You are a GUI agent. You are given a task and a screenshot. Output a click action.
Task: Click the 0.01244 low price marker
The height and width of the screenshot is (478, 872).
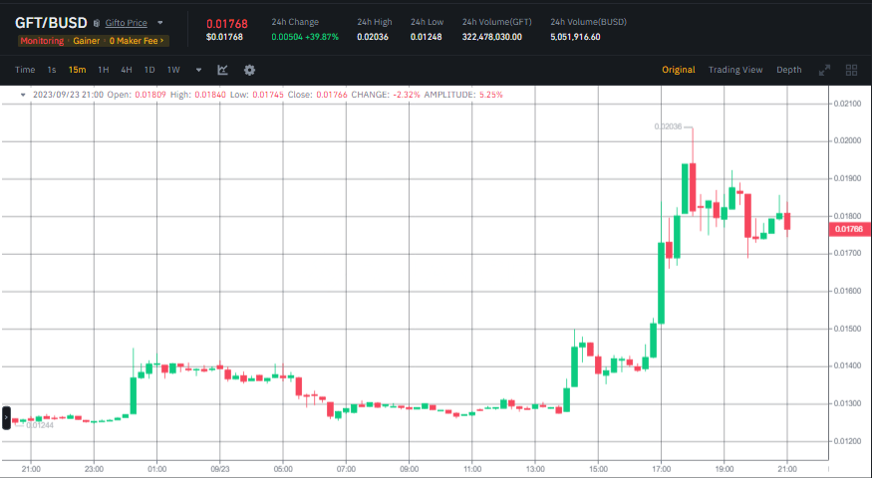tap(40, 425)
